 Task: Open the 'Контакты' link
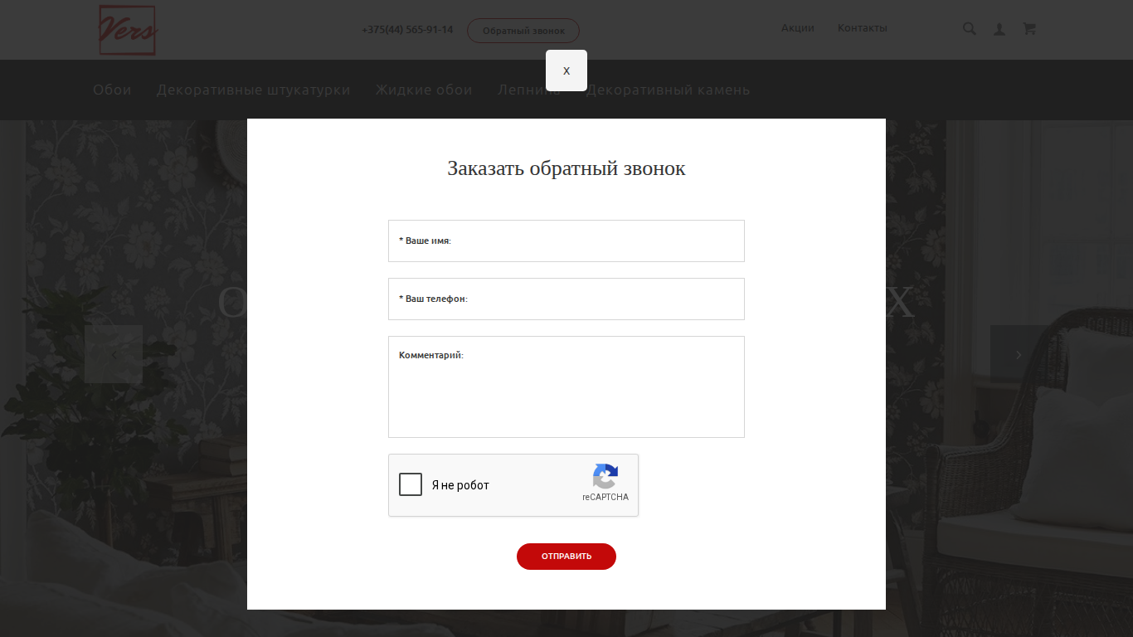(x=863, y=28)
